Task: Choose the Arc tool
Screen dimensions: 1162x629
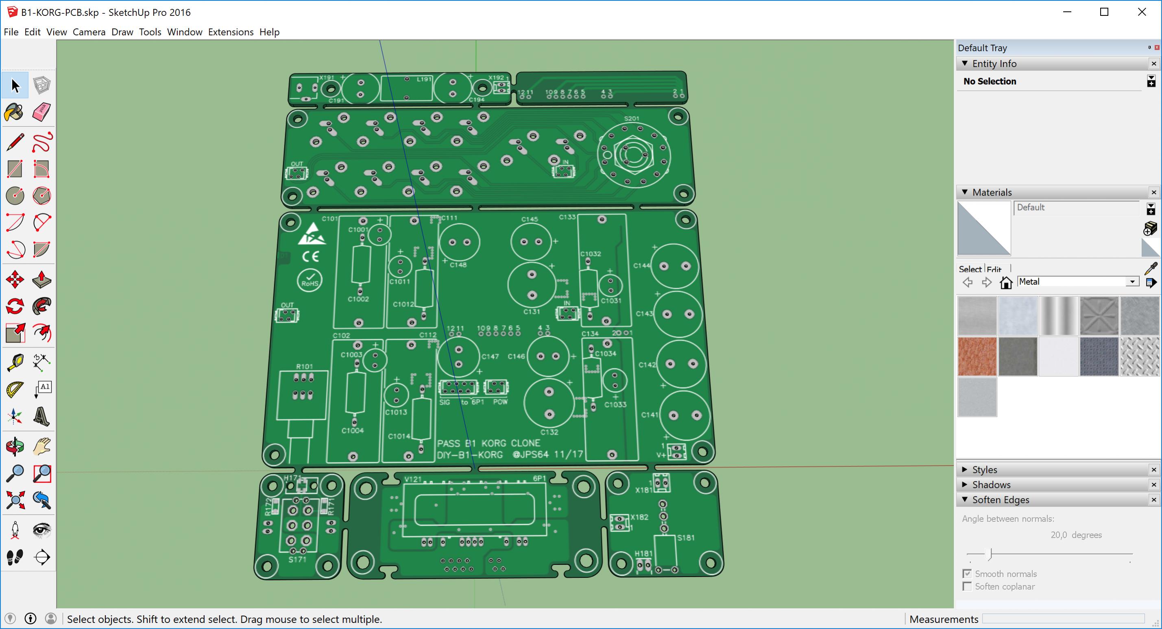Action: (15, 223)
